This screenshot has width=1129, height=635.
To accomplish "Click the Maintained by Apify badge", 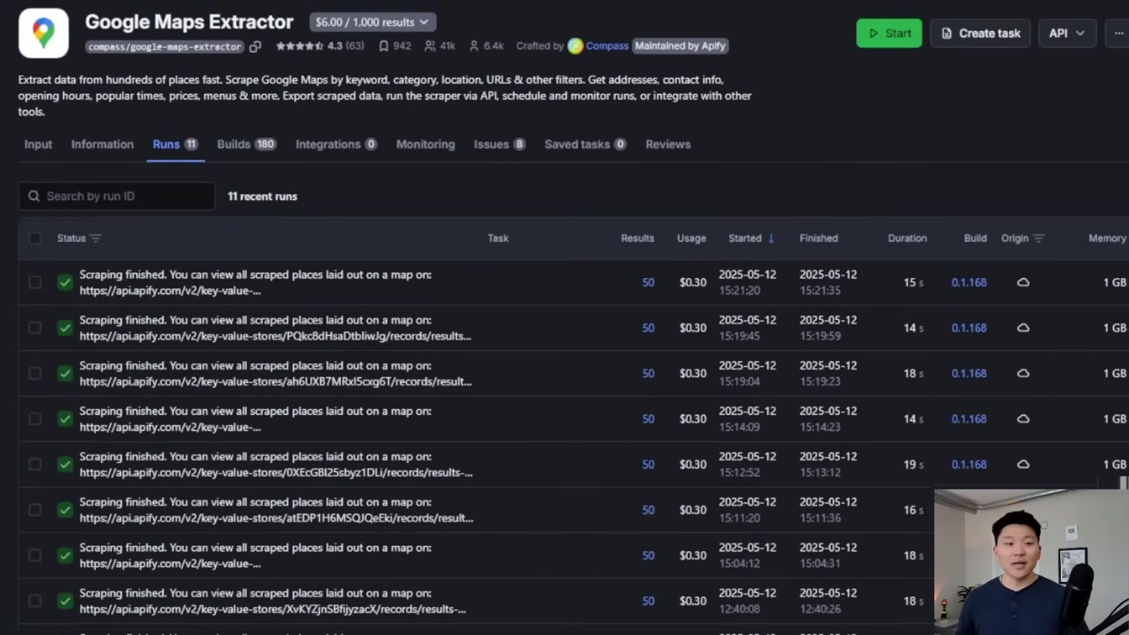I will coord(680,46).
